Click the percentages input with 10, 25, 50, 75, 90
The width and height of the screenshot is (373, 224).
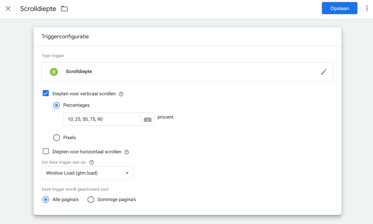coord(102,119)
